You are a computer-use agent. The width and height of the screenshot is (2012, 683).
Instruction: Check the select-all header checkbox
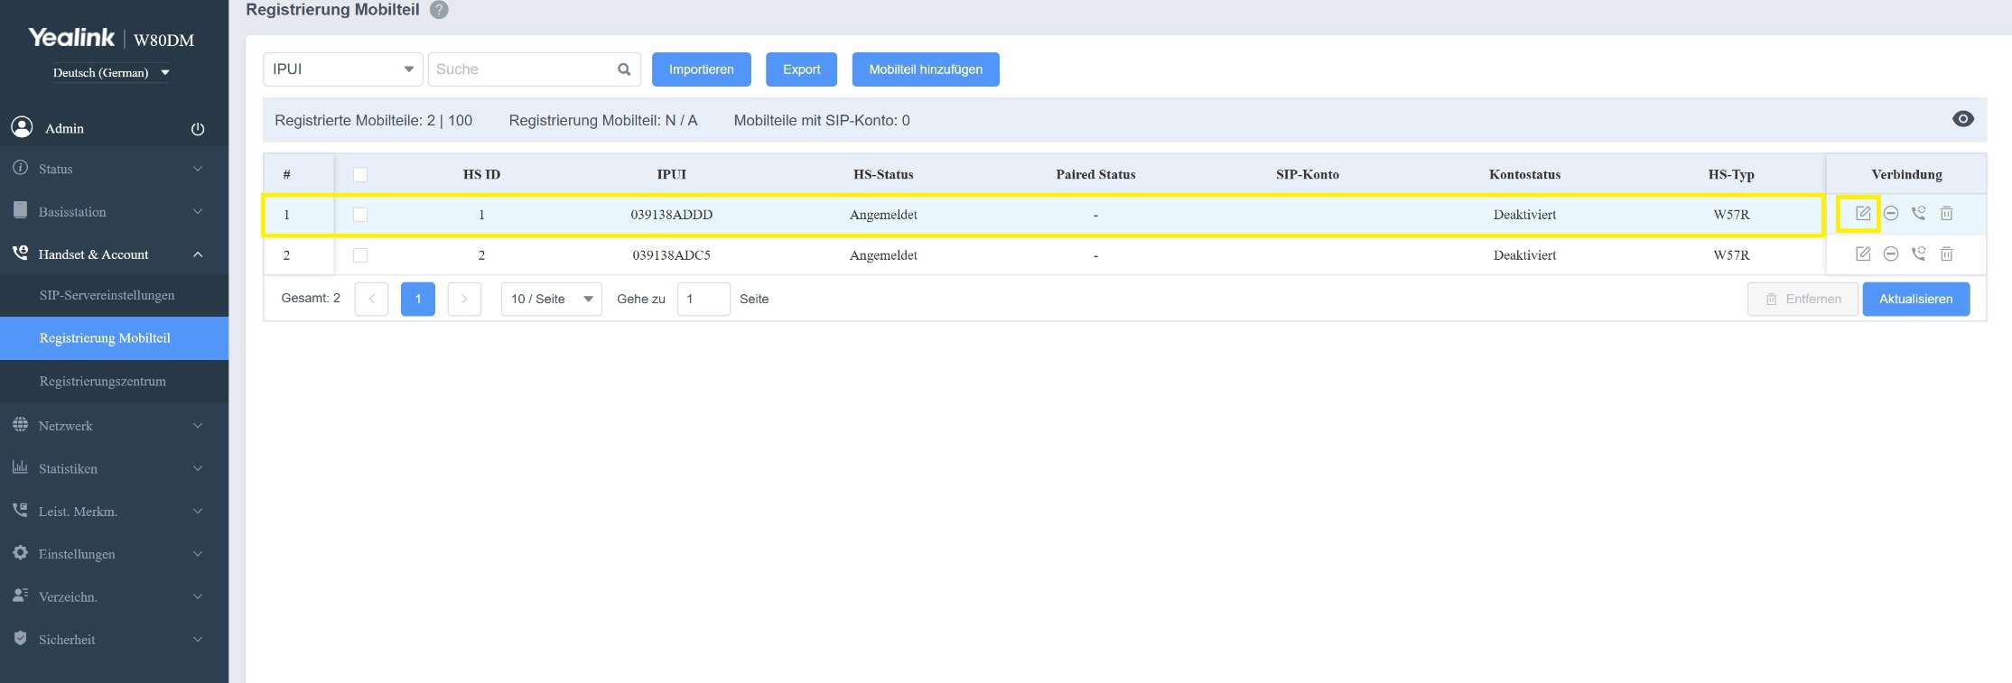(x=360, y=174)
